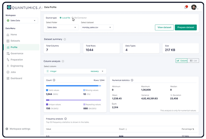Click the Size 217 KB card
Image resolution: width=206 pixels, height=139 pixels.
point(181,48)
